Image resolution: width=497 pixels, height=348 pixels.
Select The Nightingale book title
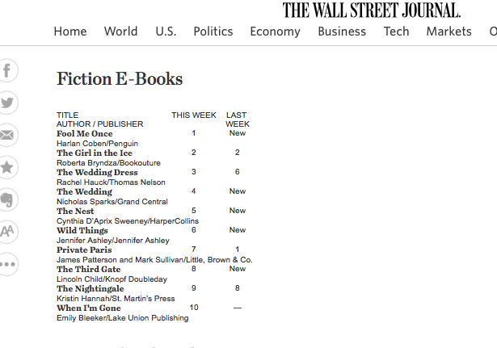[91, 289]
